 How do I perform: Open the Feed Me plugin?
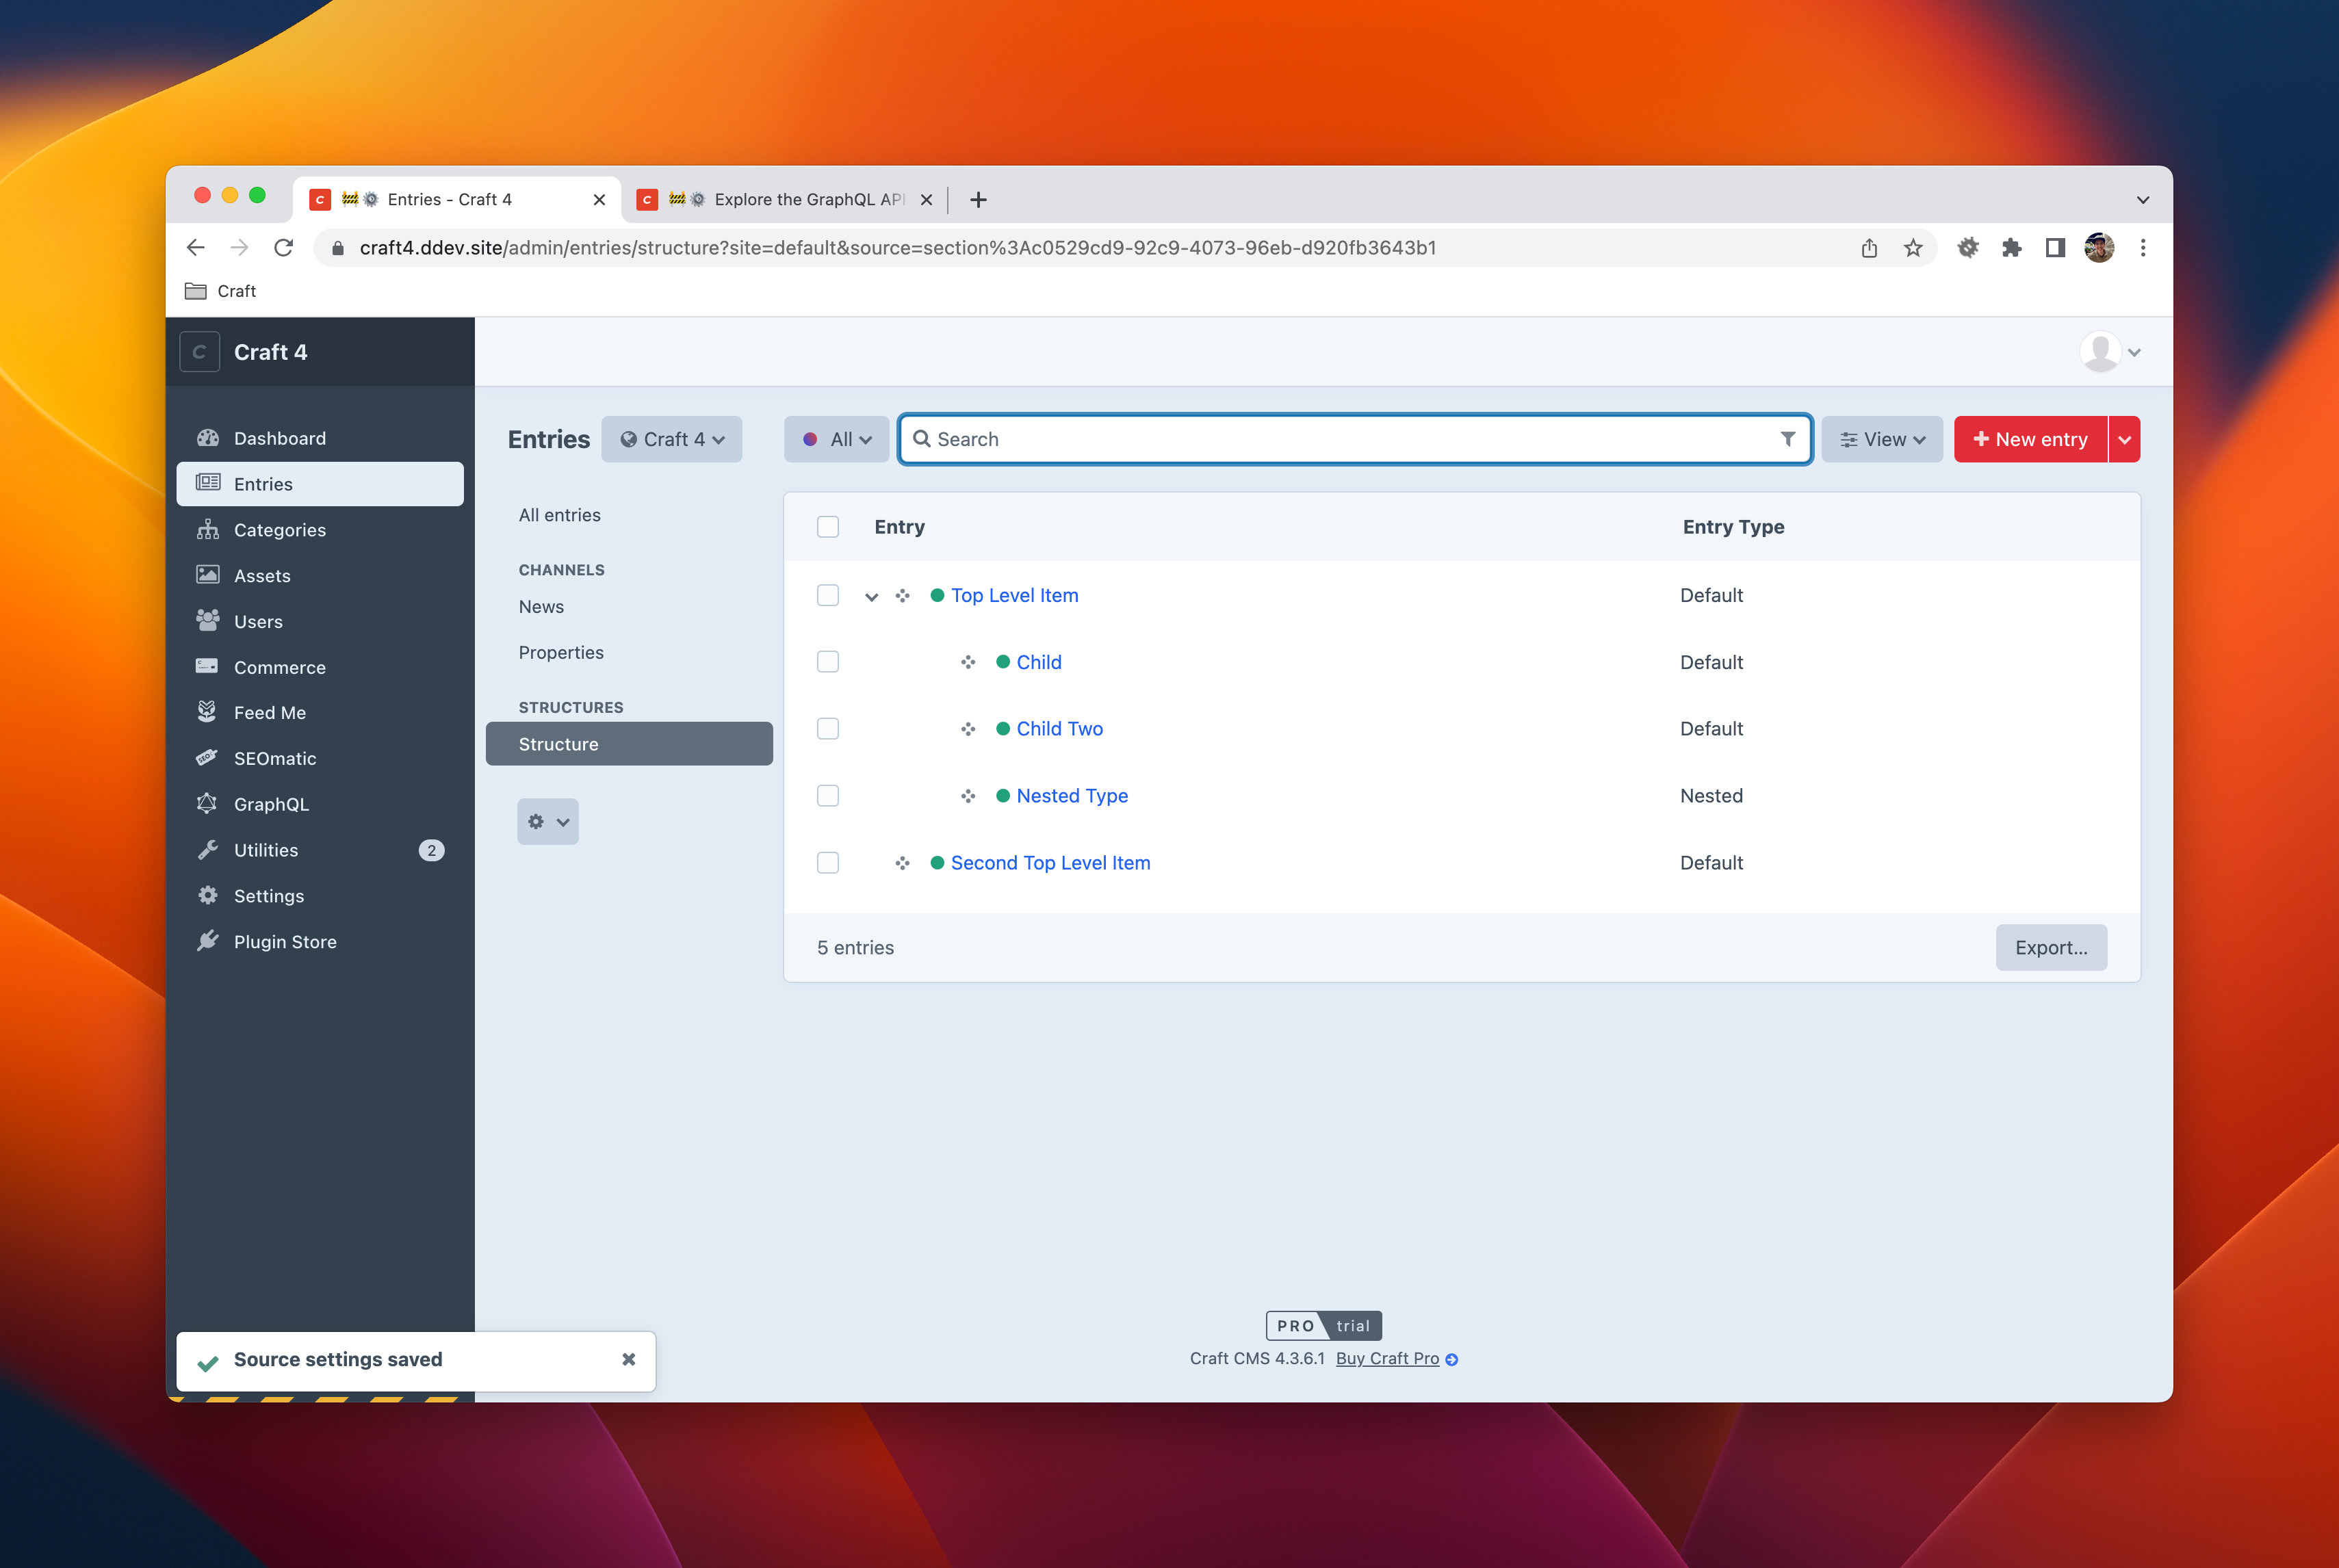(319, 712)
